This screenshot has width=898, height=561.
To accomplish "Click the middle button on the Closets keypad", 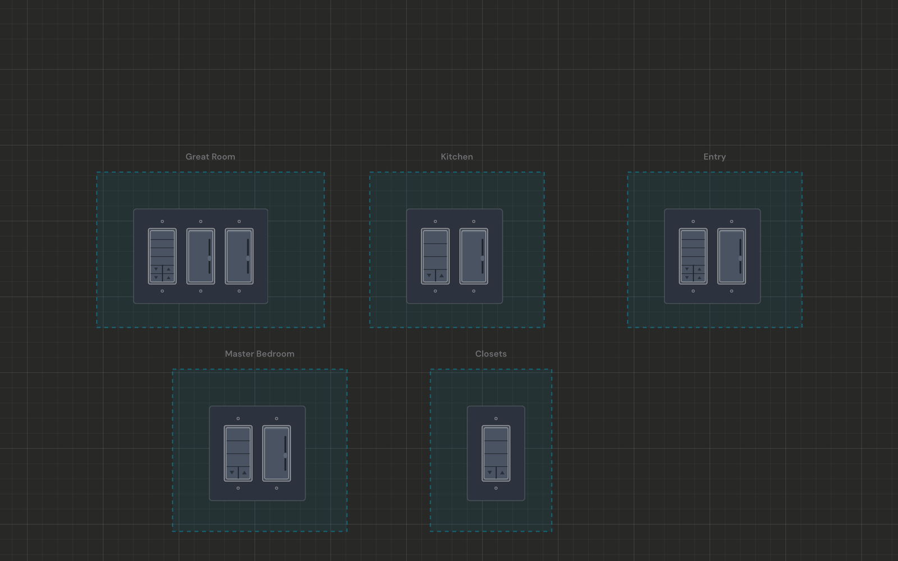I will pos(496,447).
